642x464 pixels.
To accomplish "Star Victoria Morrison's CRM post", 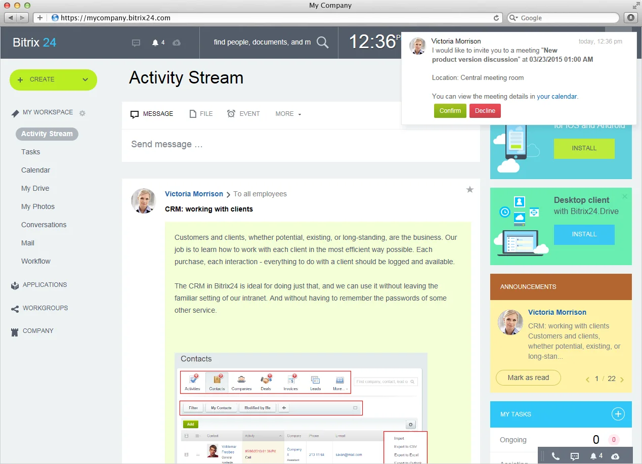I will pos(469,190).
